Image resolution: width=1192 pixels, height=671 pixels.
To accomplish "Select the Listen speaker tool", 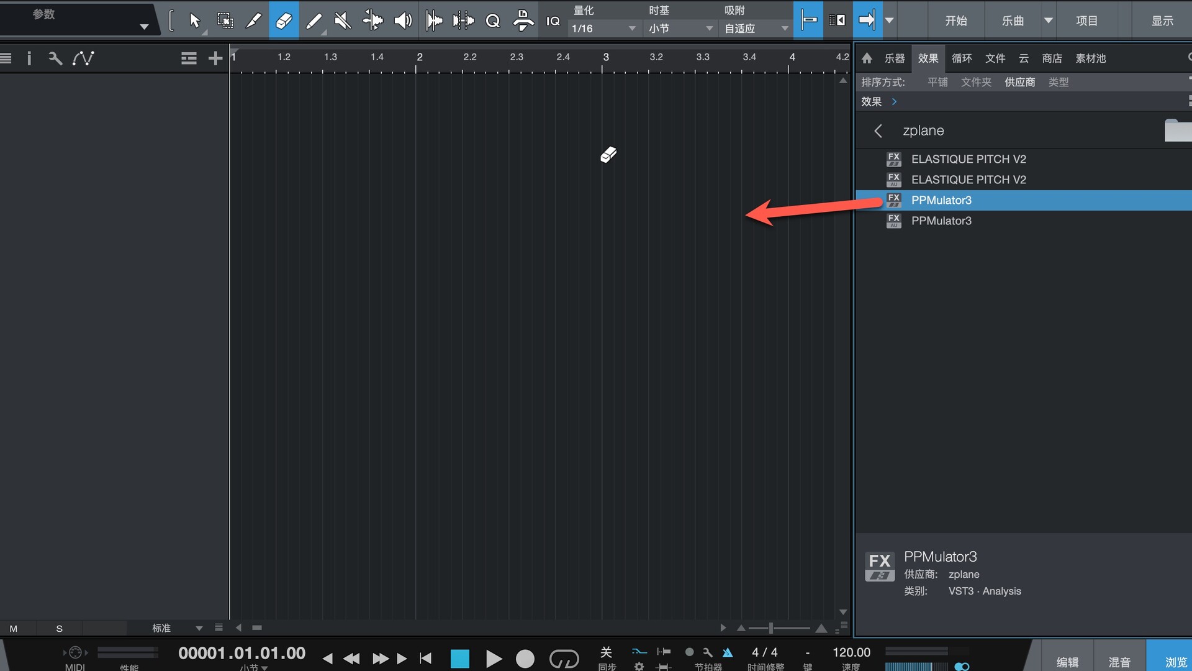I will (x=403, y=21).
